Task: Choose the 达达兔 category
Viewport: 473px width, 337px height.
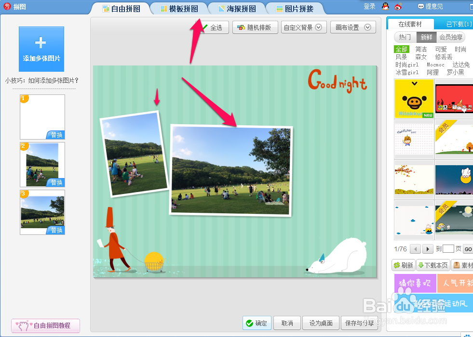Action: tap(461, 65)
